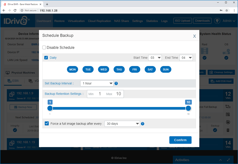Toggle the MON day button
238x164 pixels.
pyautogui.click(x=72, y=69)
